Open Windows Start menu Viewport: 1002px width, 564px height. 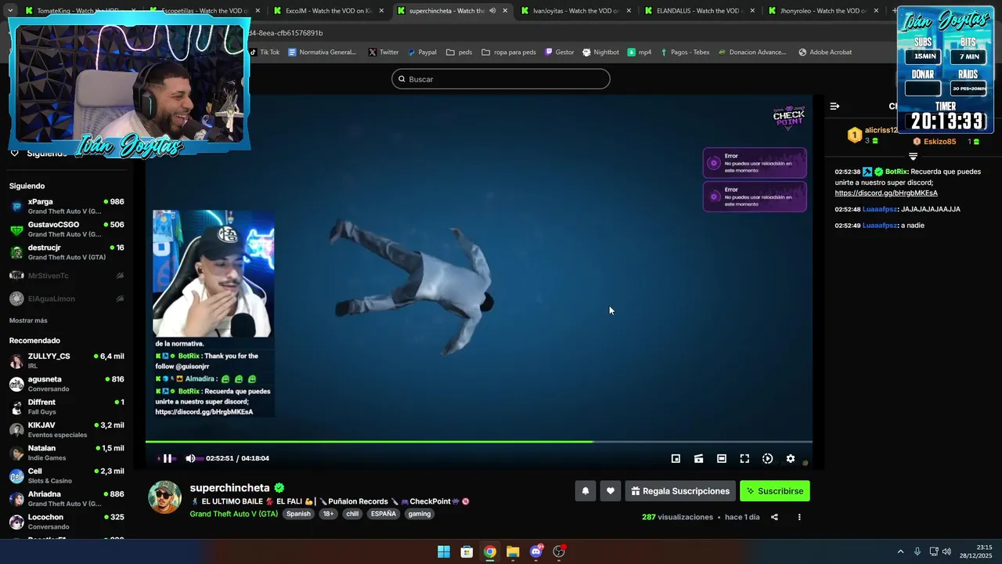pyautogui.click(x=444, y=551)
